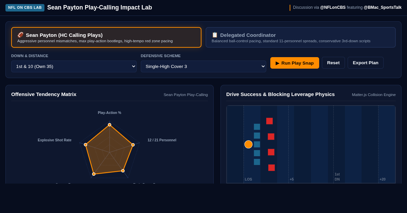407x213 pixels.
Task: Click the Play-Action % radar point
Action: pyautogui.click(x=110, y=125)
